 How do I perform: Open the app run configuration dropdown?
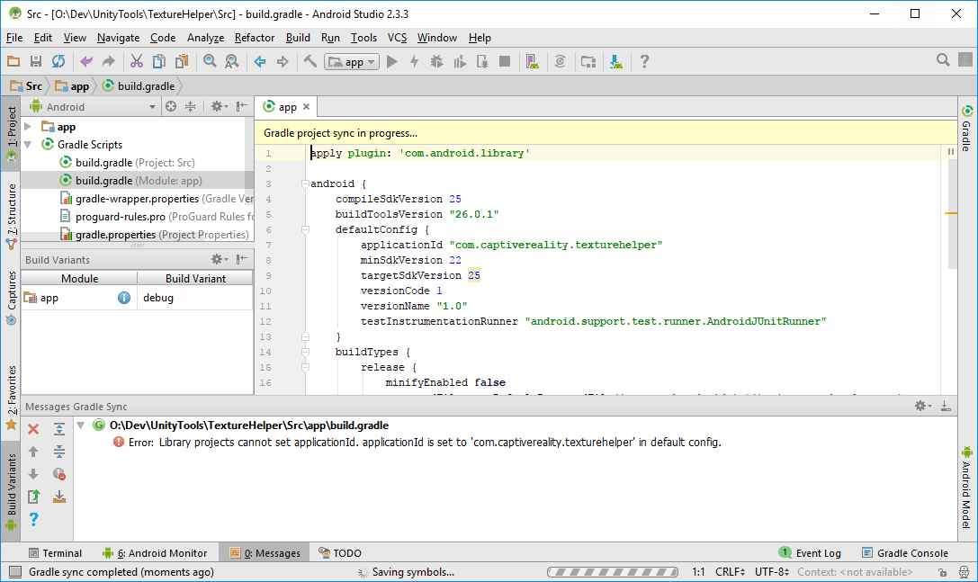351,62
